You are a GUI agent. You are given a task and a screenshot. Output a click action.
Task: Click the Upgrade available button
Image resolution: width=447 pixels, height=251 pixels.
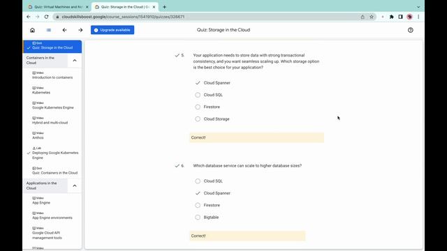pos(112,30)
